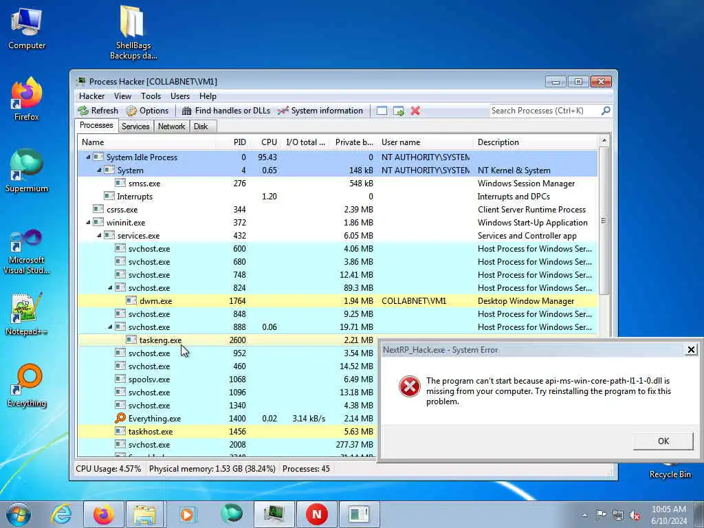Click Find handles or DLLs
704x528 pixels.
pyautogui.click(x=225, y=111)
